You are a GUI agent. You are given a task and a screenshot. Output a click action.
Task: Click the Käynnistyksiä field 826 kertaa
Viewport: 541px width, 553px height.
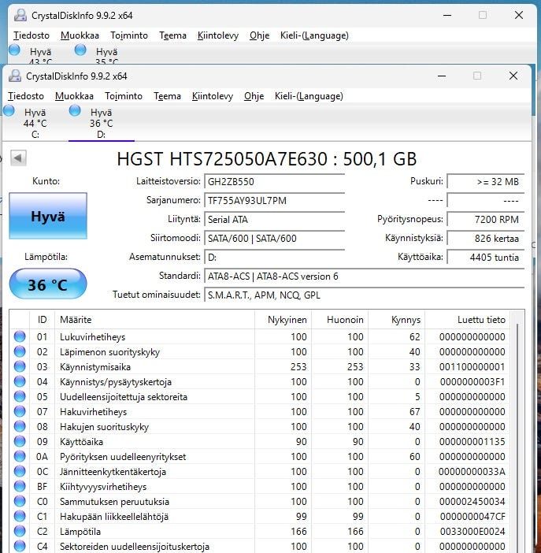pyautogui.click(x=486, y=239)
